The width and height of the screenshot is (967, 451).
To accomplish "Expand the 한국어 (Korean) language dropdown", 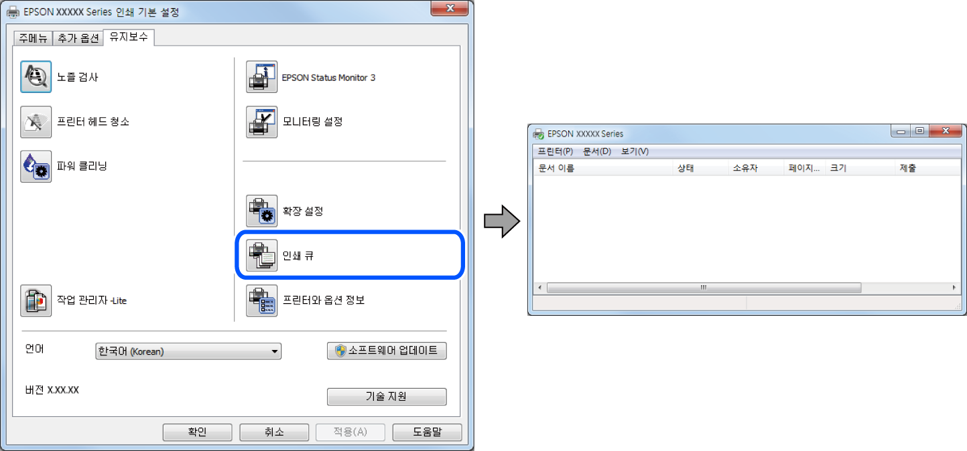I will pos(188,351).
